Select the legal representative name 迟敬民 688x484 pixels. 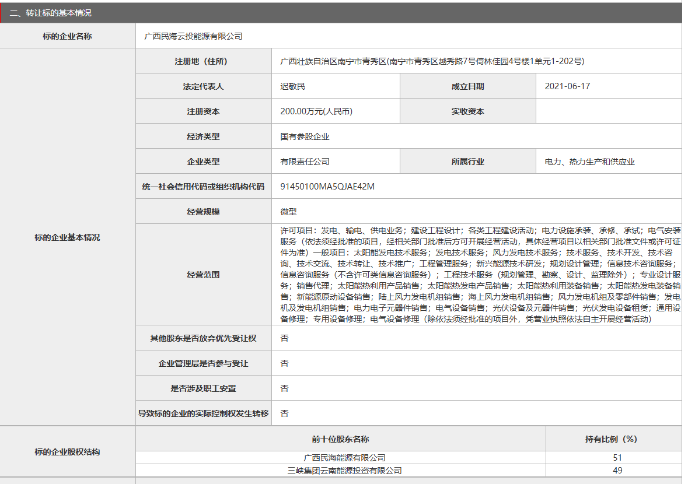click(x=292, y=86)
